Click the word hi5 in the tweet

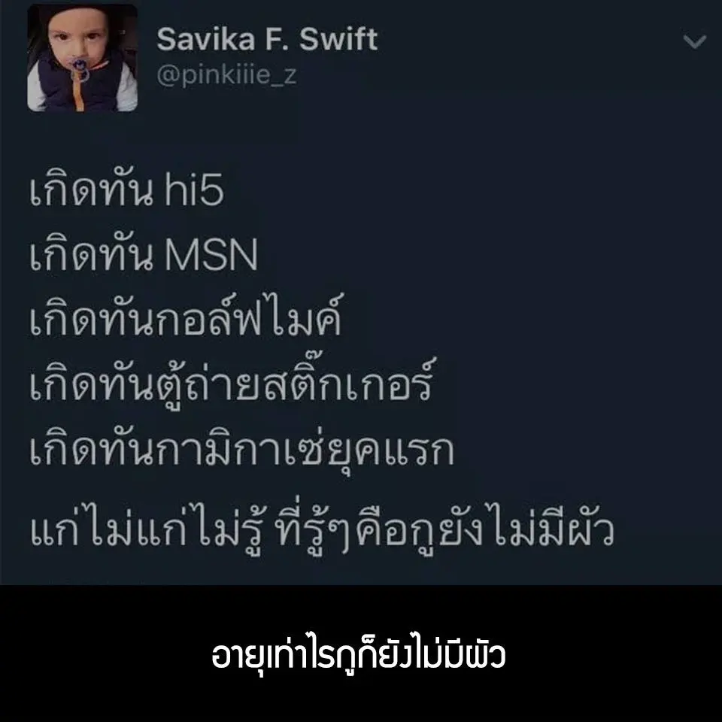pyautogui.click(x=194, y=190)
